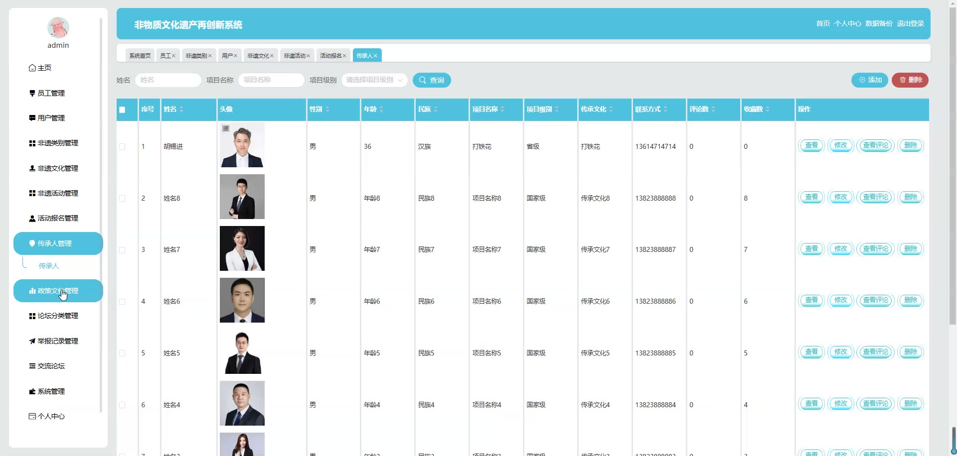Click the 查询 search button
The width and height of the screenshot is (957, 456).
(x=432, y=80)
